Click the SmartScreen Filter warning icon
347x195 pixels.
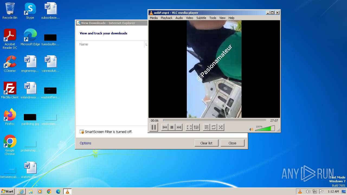pos(82,132)
